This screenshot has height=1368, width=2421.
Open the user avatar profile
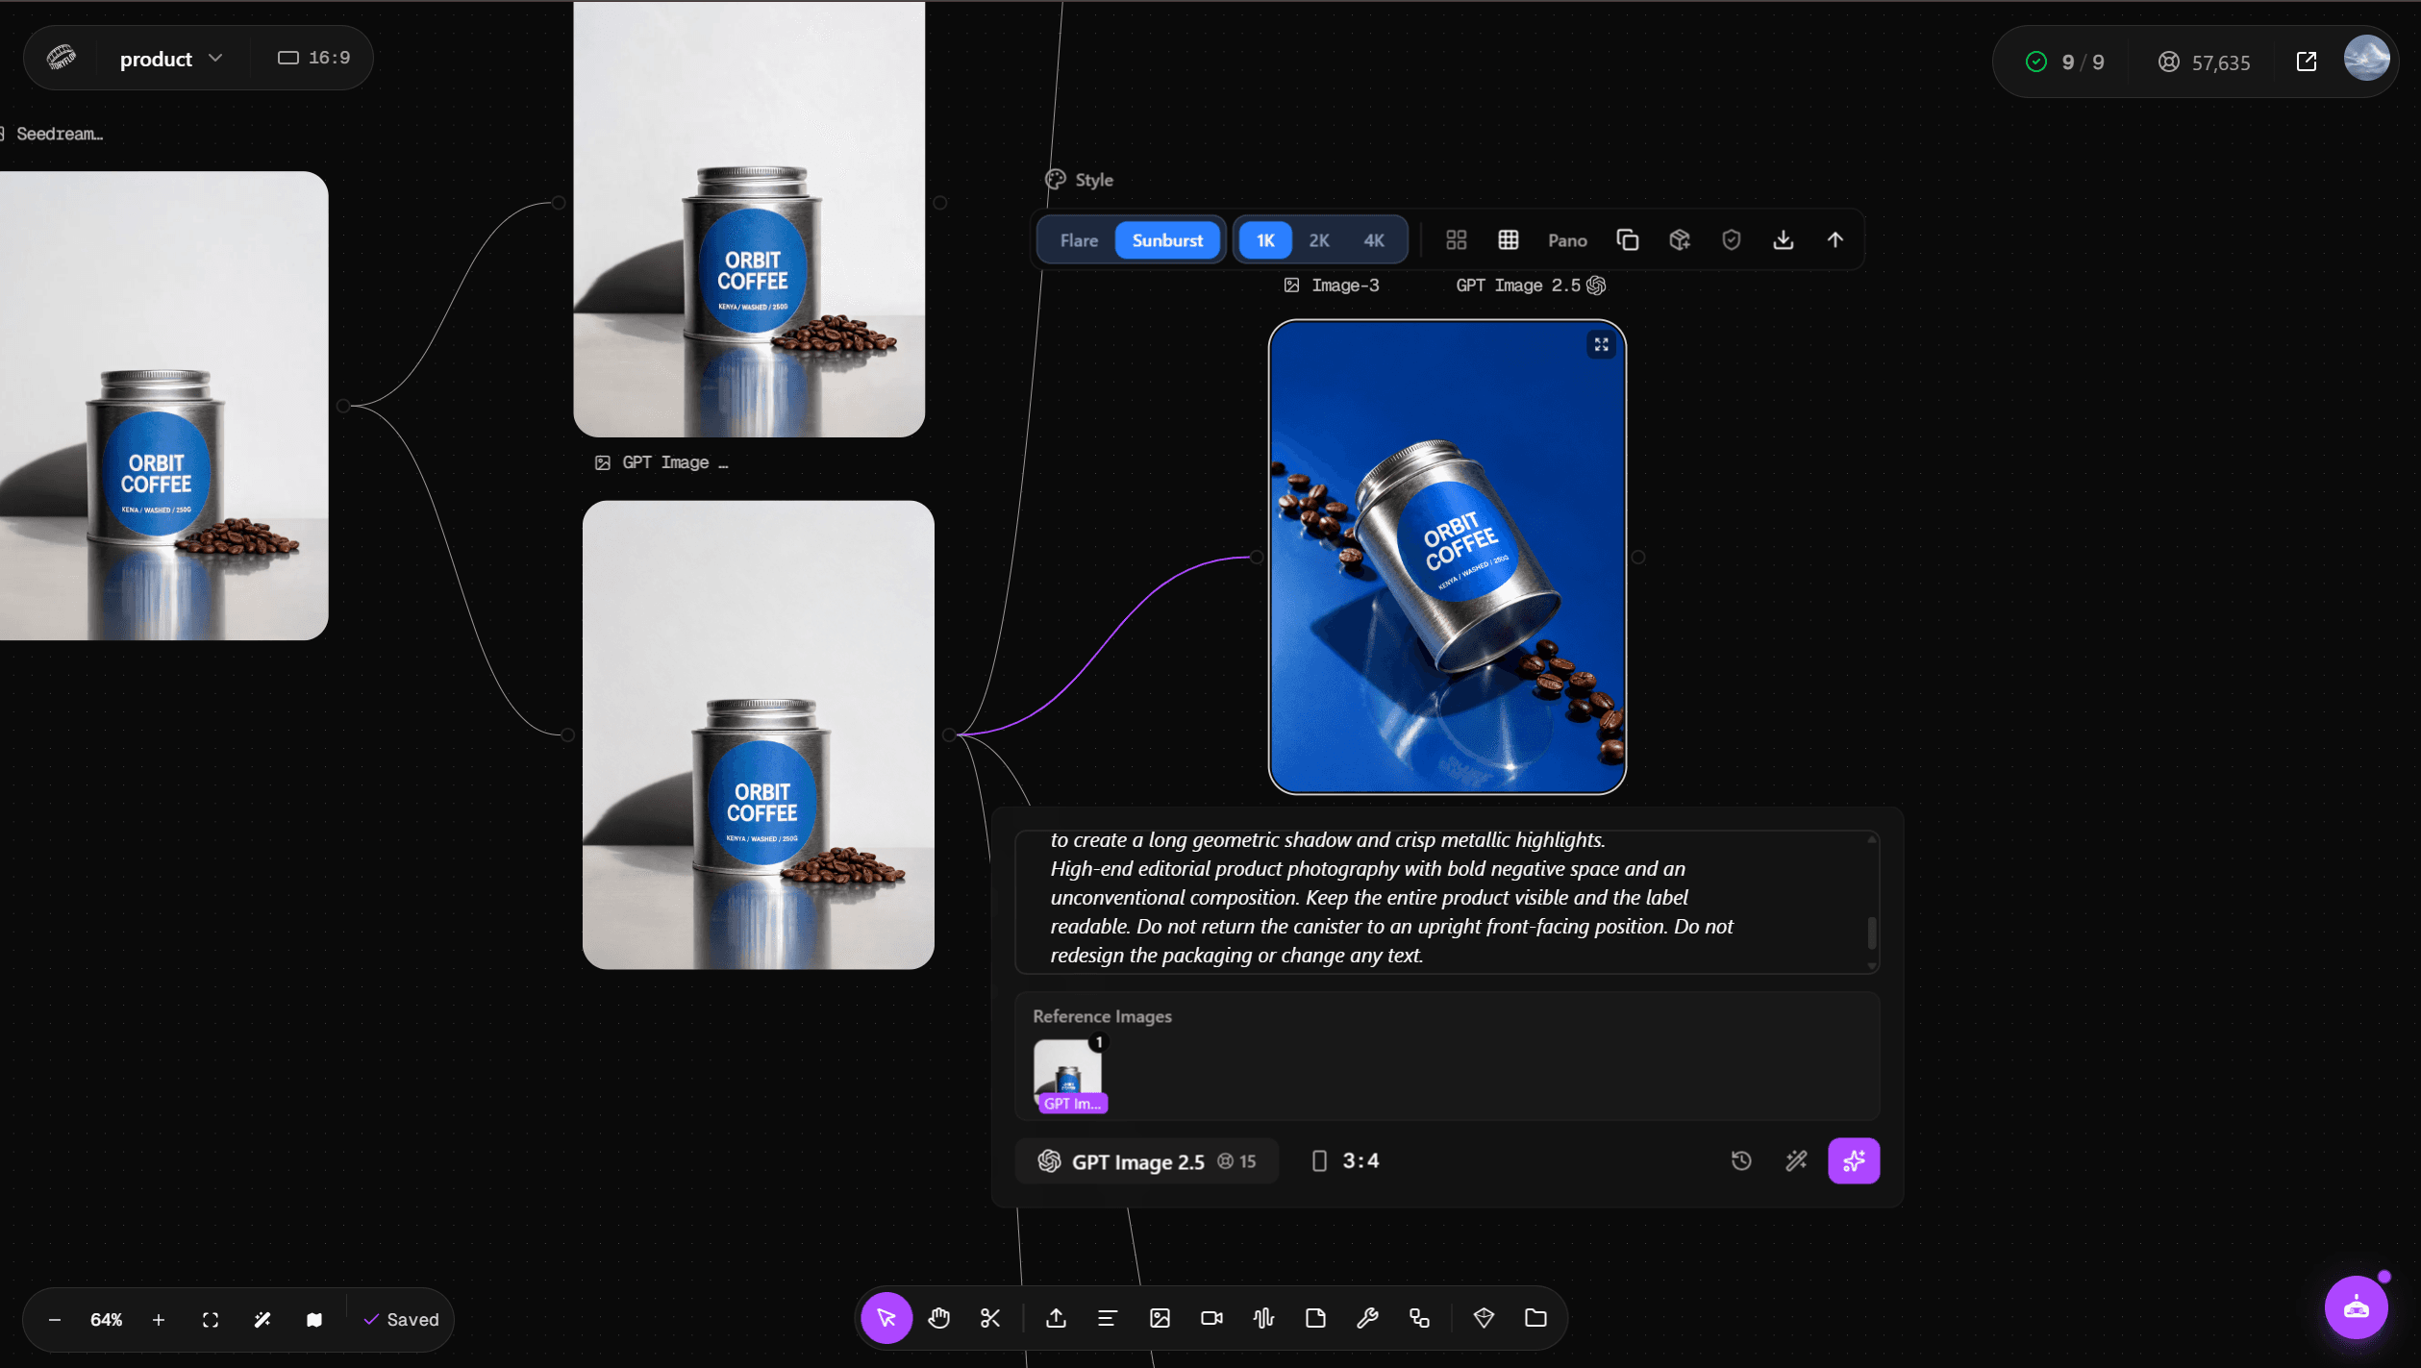click(2366, 60)
